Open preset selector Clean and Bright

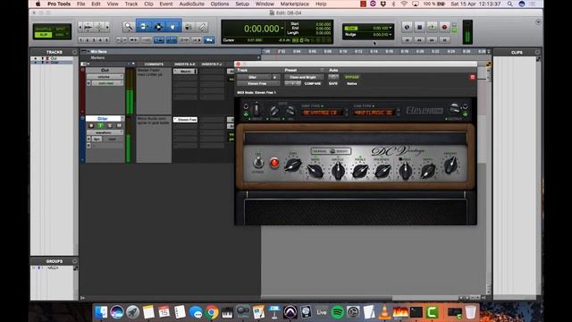304,77
